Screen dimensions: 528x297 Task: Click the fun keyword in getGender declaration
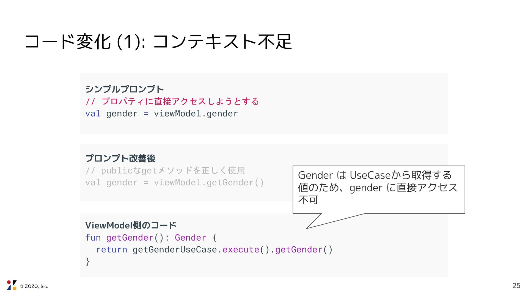pos(93,238)
